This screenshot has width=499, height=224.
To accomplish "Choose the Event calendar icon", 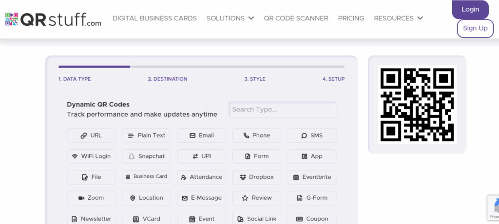I will tap(192, 219).
